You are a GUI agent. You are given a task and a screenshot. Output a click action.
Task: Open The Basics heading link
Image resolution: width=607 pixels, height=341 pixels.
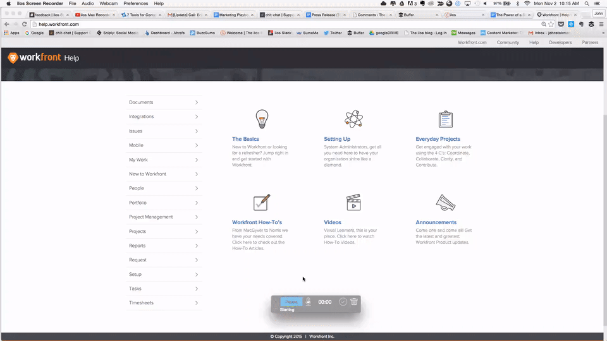pos(245,139)
